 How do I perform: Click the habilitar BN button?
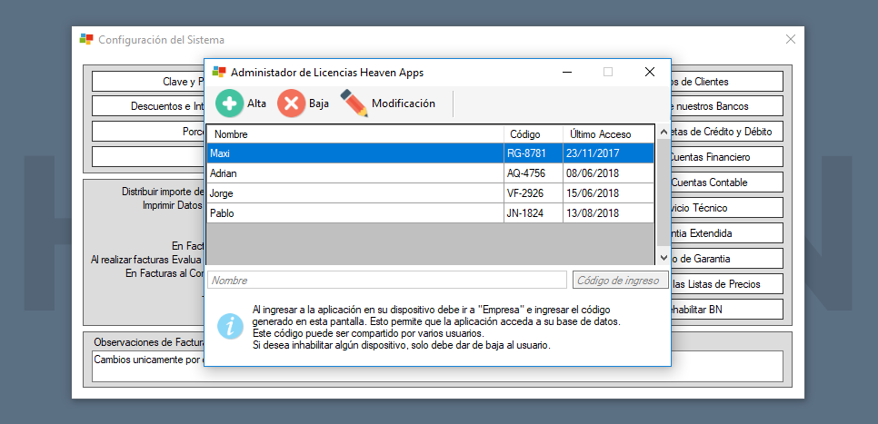coord(727,310)
